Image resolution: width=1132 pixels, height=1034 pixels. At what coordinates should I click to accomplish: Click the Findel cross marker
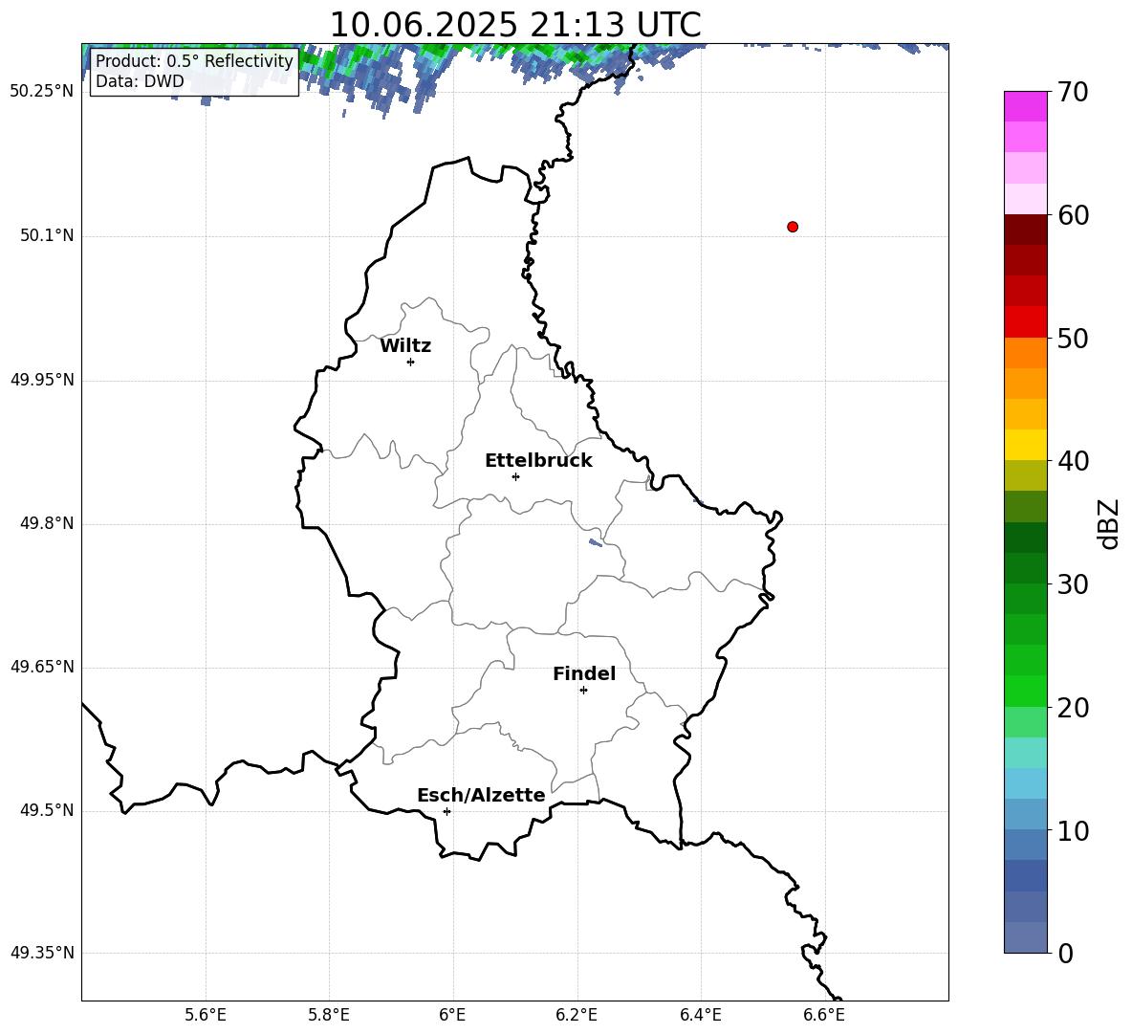[x=583, y=691]
